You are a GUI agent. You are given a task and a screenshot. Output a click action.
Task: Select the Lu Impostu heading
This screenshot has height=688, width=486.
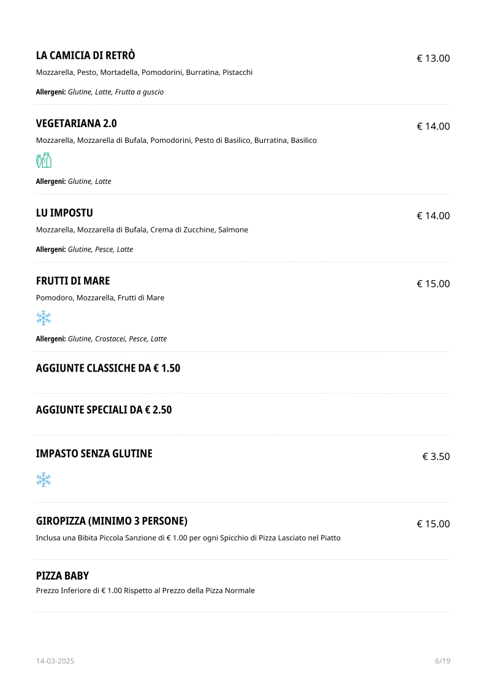point(64,213)
